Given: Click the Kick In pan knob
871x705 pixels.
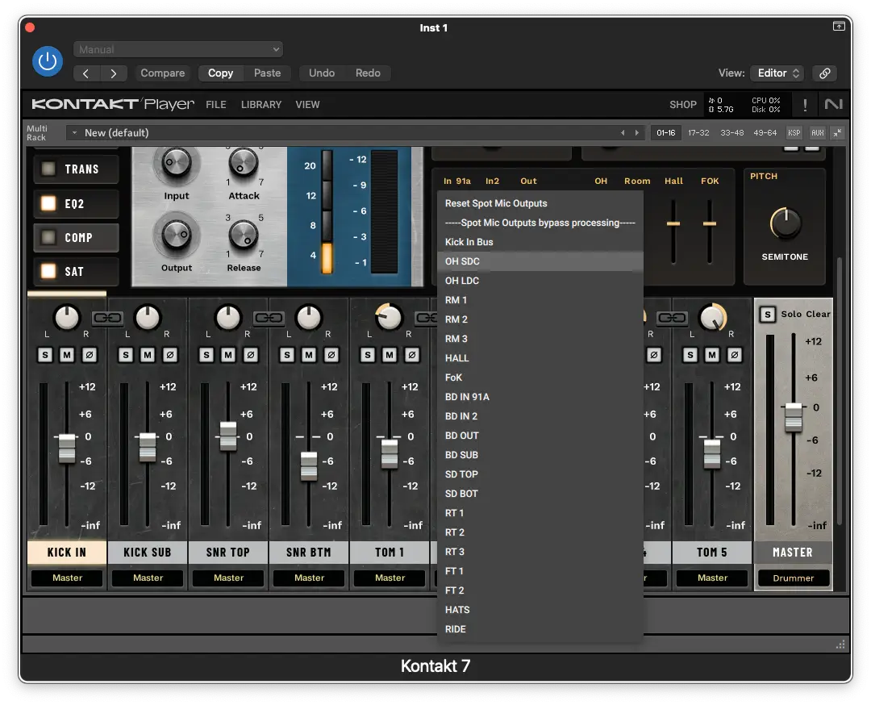Looking at the screenshot, I should pos(67,318).
